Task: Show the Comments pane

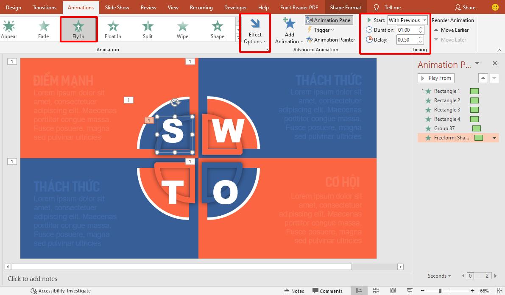Action: pos(328,290)
